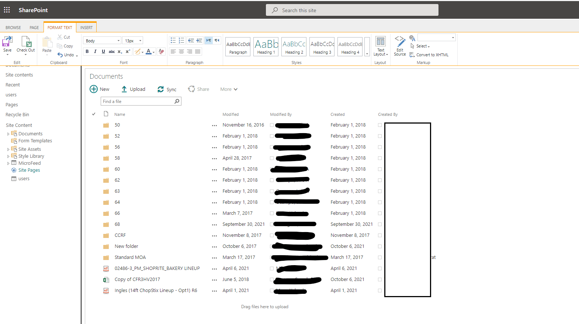Clear formatting with the eraser icon

(x=161, y=51)
